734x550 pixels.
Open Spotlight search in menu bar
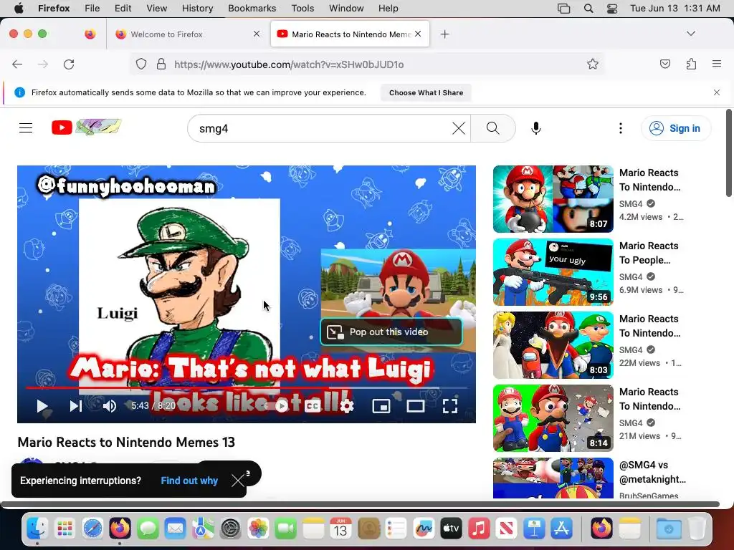[588, 9]
